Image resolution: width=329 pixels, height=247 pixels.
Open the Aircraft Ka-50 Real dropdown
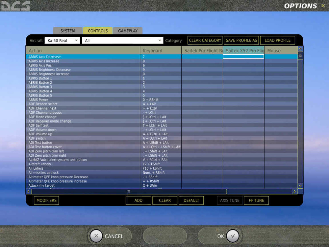click(x=62, y=41)
